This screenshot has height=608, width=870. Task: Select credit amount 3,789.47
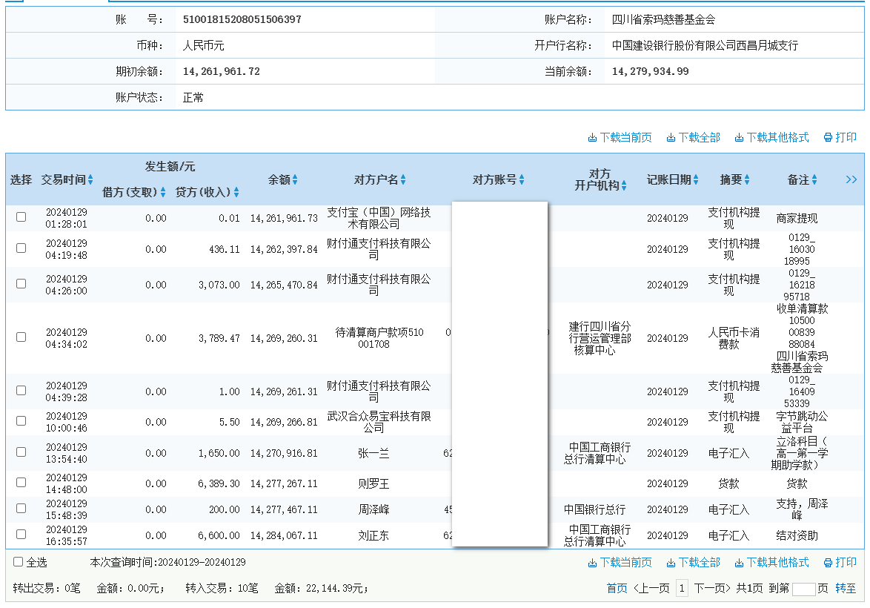tap(219, 338)
